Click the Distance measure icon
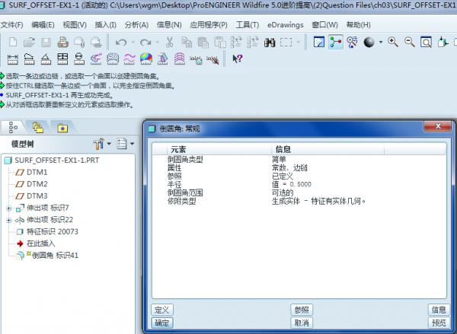Viewport: 457px width, 334px height. pyautogui.click(x=12, y=59)
